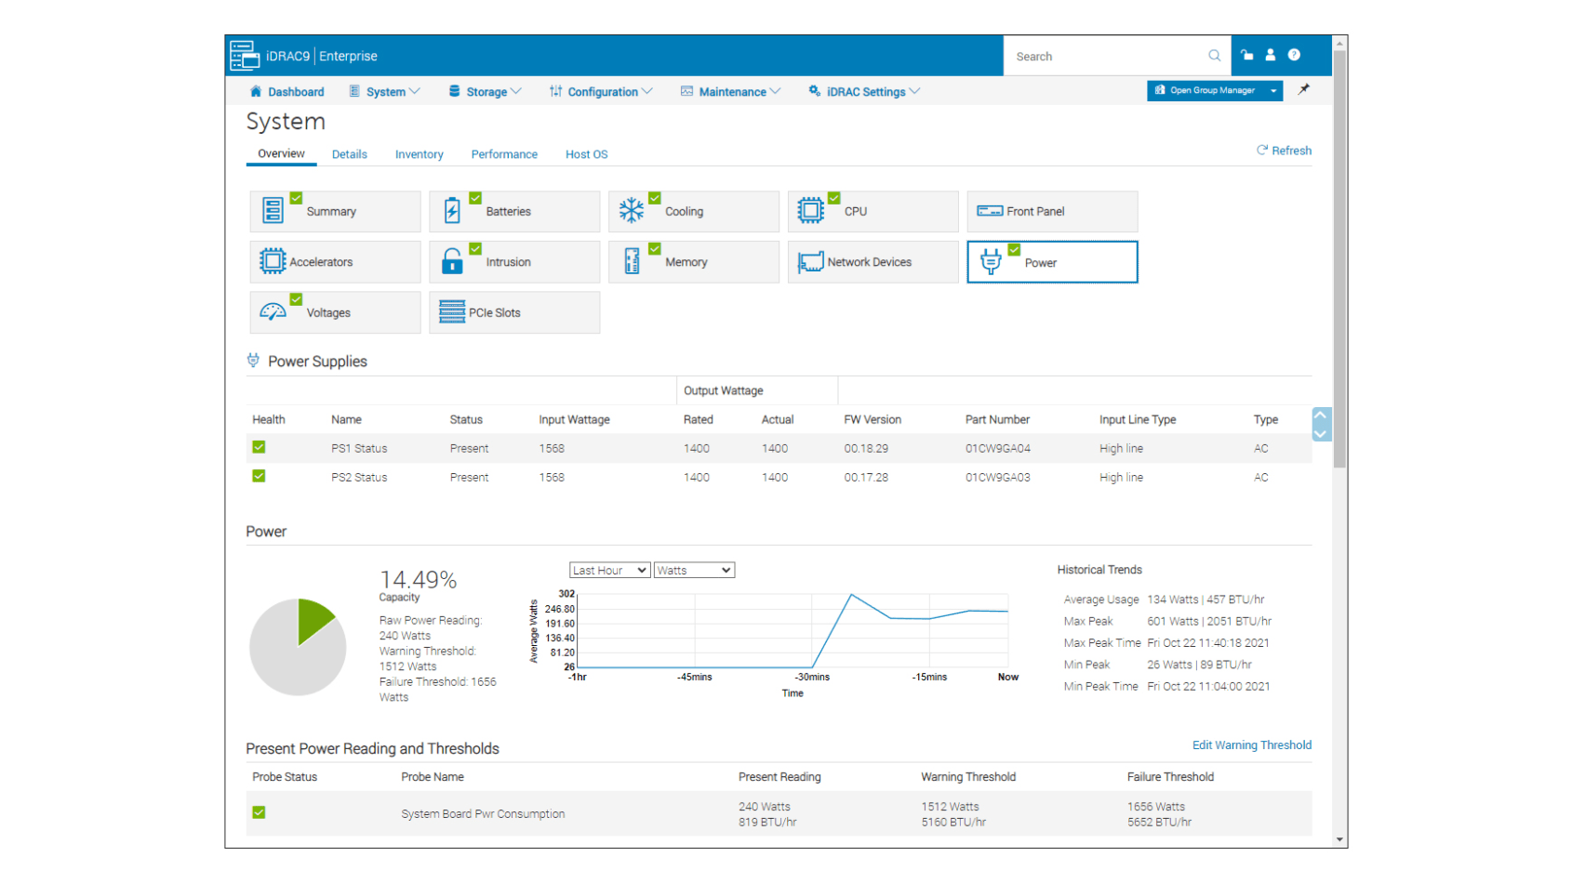Switch to the Inventory tab
Image resolution: width=1572 pixels, height=883 pixels.
419,153
